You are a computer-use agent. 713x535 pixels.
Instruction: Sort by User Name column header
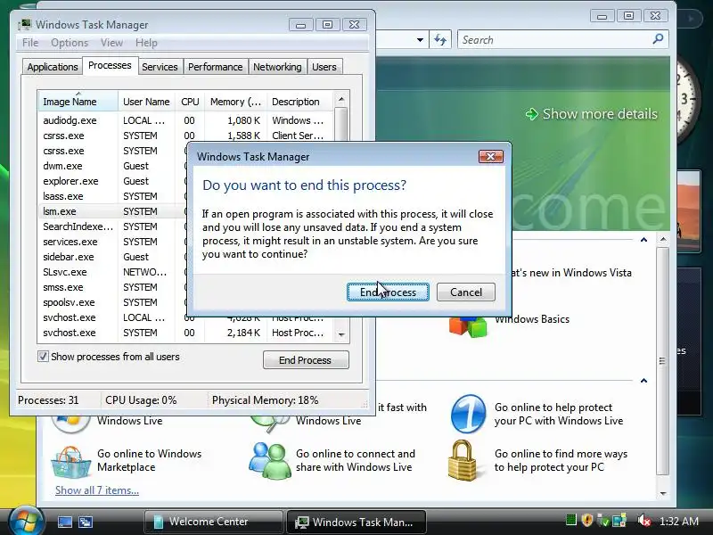point(146,102)
